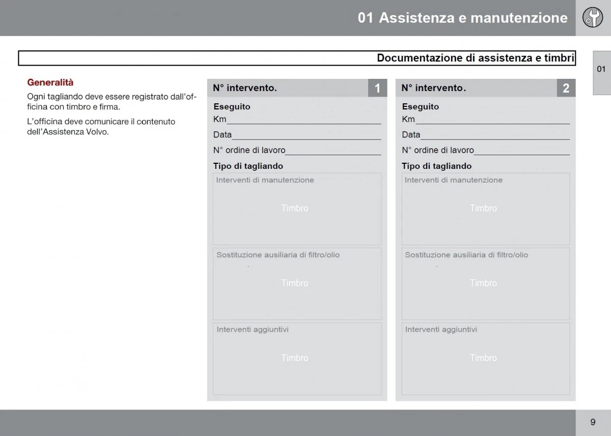Click Interventi di manutenzione stamp box, card 2
611x436 pixels.
486,209
